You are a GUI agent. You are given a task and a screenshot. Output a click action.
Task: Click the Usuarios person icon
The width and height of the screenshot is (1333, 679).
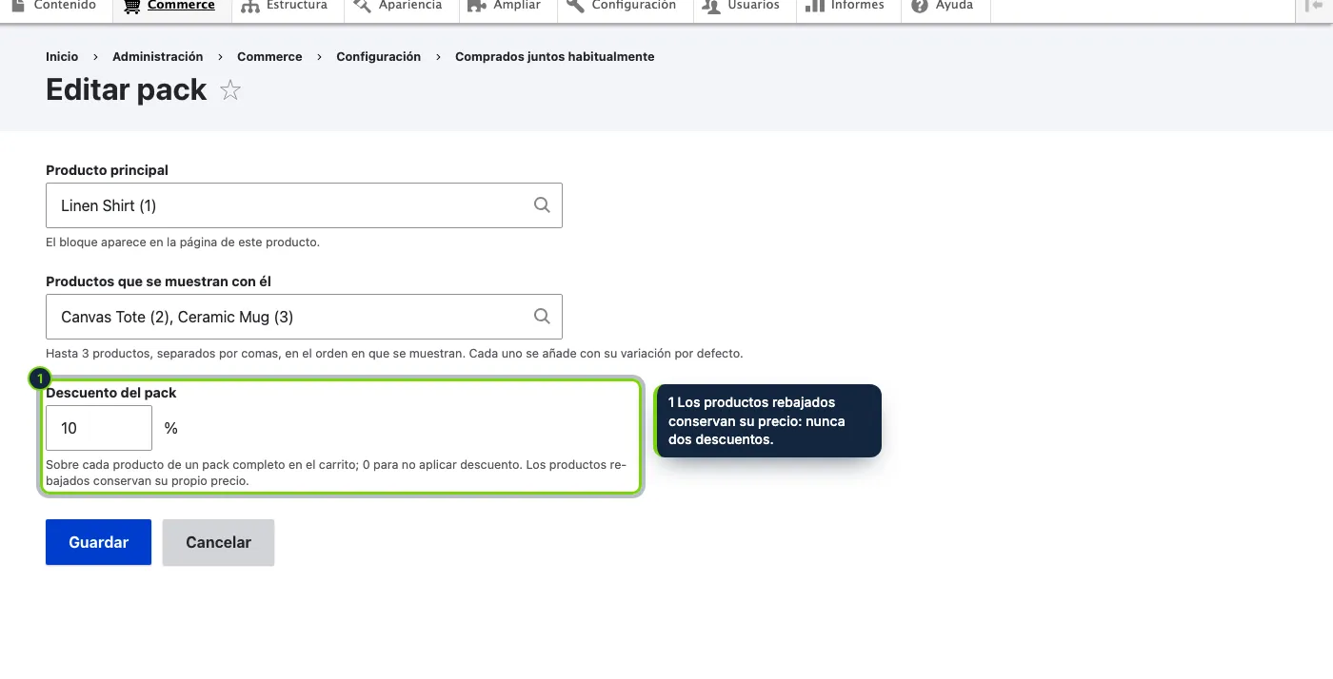[711, 6]
